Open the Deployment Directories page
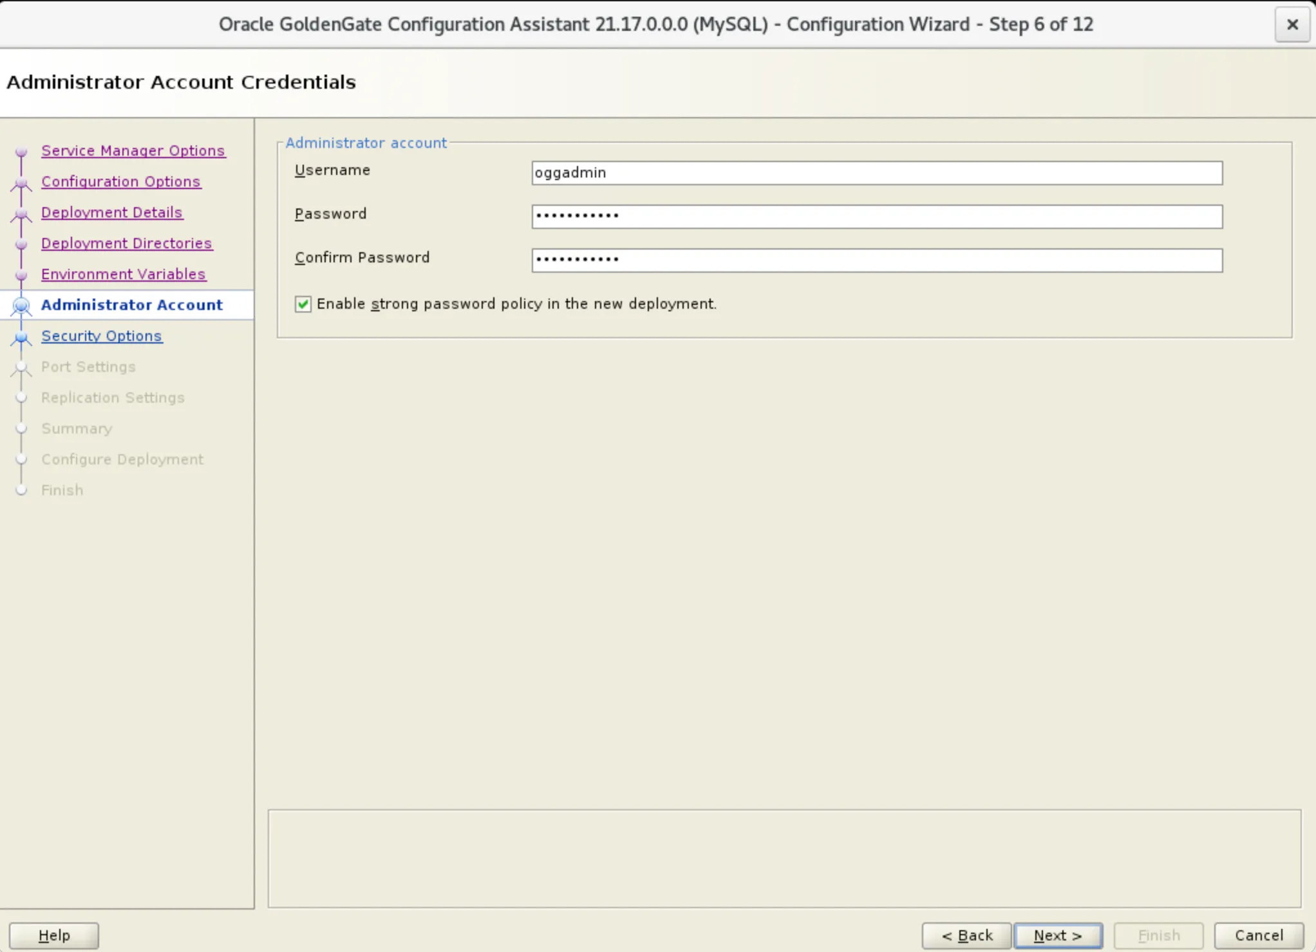This screenshot has height=952, width=1316. [126, 243]
